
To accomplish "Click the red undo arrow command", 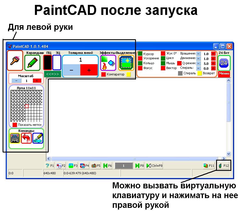I will coord(26,138).
